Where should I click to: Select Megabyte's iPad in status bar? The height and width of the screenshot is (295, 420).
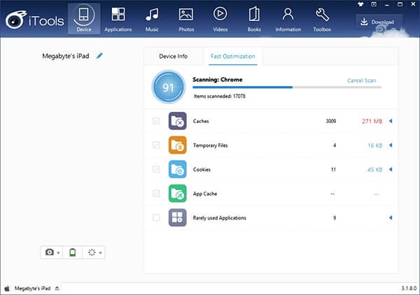[32, 288]
